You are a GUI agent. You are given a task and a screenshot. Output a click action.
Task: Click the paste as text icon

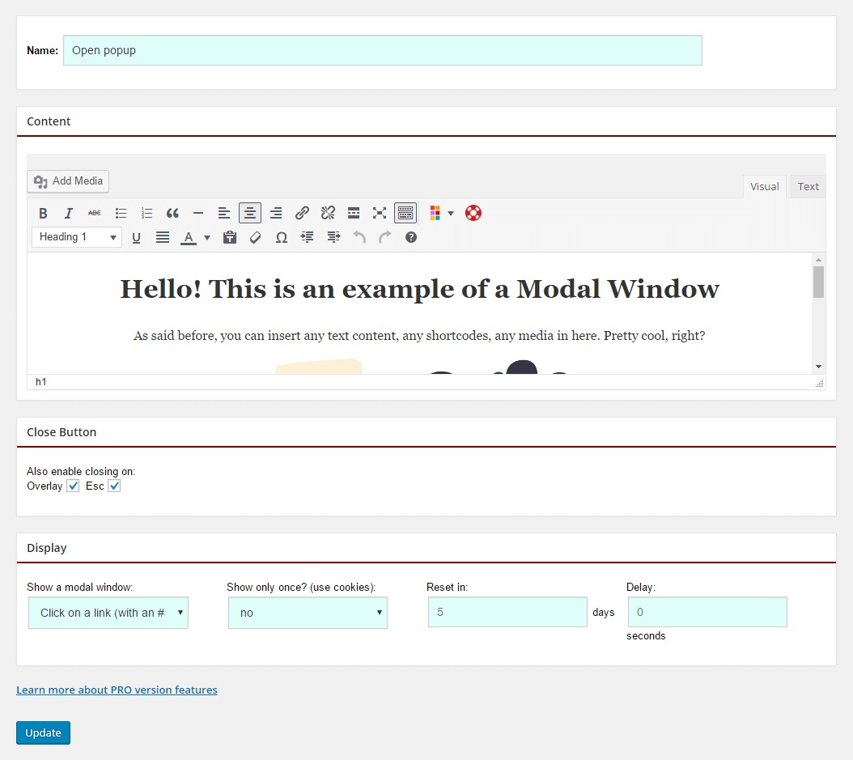[230, 237]
